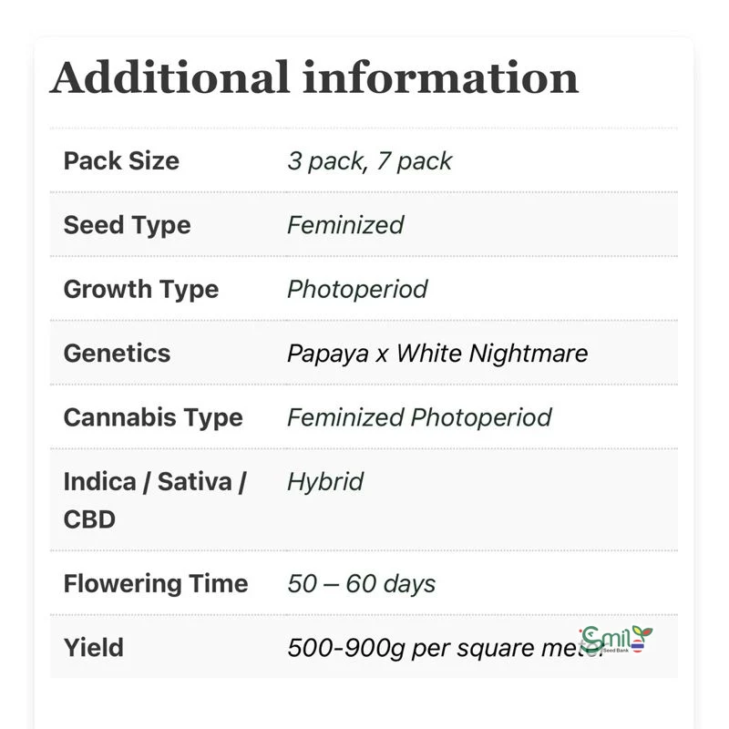Select the Yield row label
The width and height of the screenshot is (729, 729).
click(94, 648)
